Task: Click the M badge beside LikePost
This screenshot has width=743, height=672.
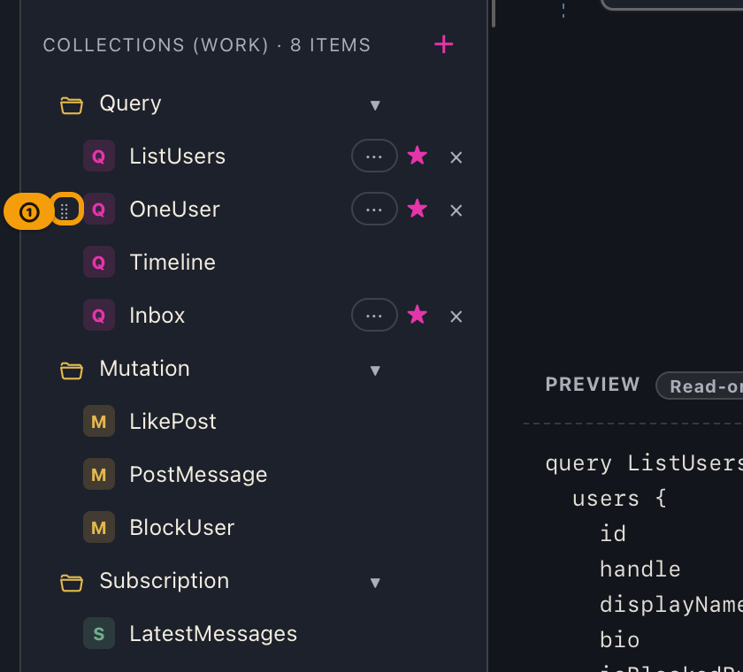Action: [99, 421]
